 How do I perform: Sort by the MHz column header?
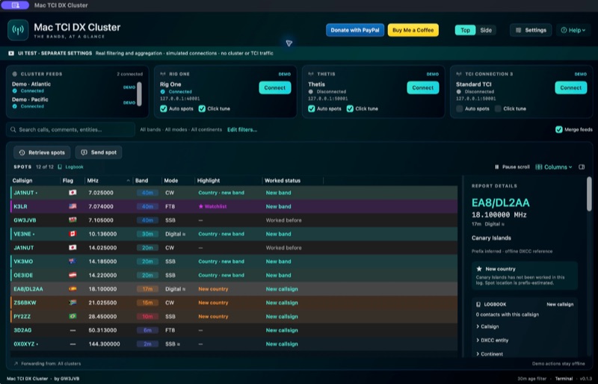click(x=108, y=180)
